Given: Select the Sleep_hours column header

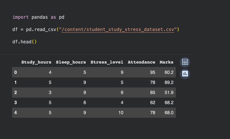Looking at the screenshot, I should pyautogui.click(x=71, y=62).
